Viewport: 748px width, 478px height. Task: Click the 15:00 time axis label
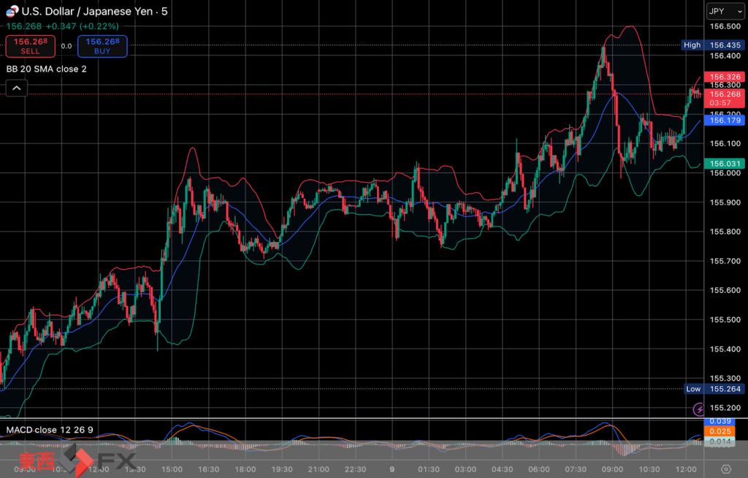171,469
